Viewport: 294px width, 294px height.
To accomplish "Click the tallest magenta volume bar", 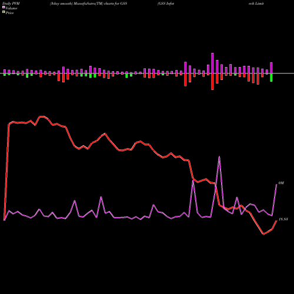I will tap(212, 63).
